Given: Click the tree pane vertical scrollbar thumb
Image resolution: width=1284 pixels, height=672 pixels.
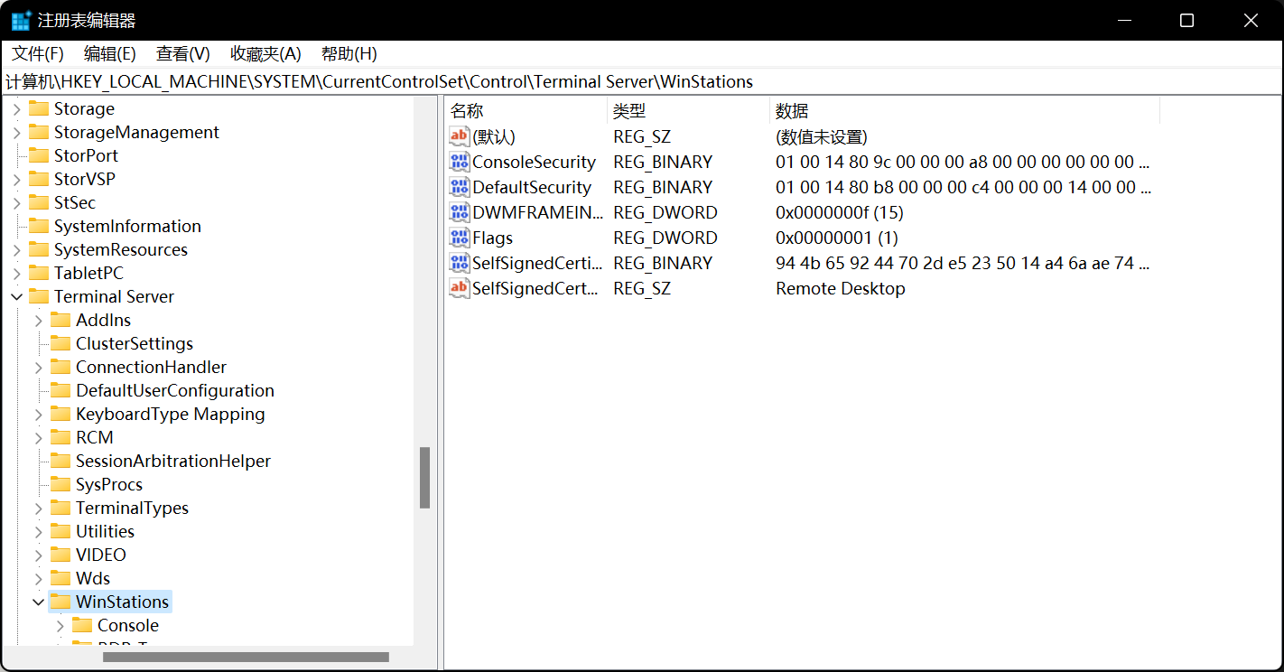Looking at the screenshot, I should (424, 478).
